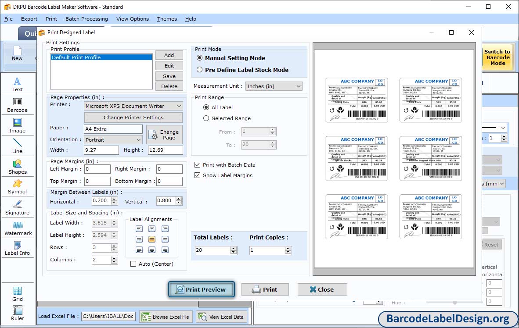Open the Printer dropdown
The image size is (519, 328).
[x=133, y=106]
